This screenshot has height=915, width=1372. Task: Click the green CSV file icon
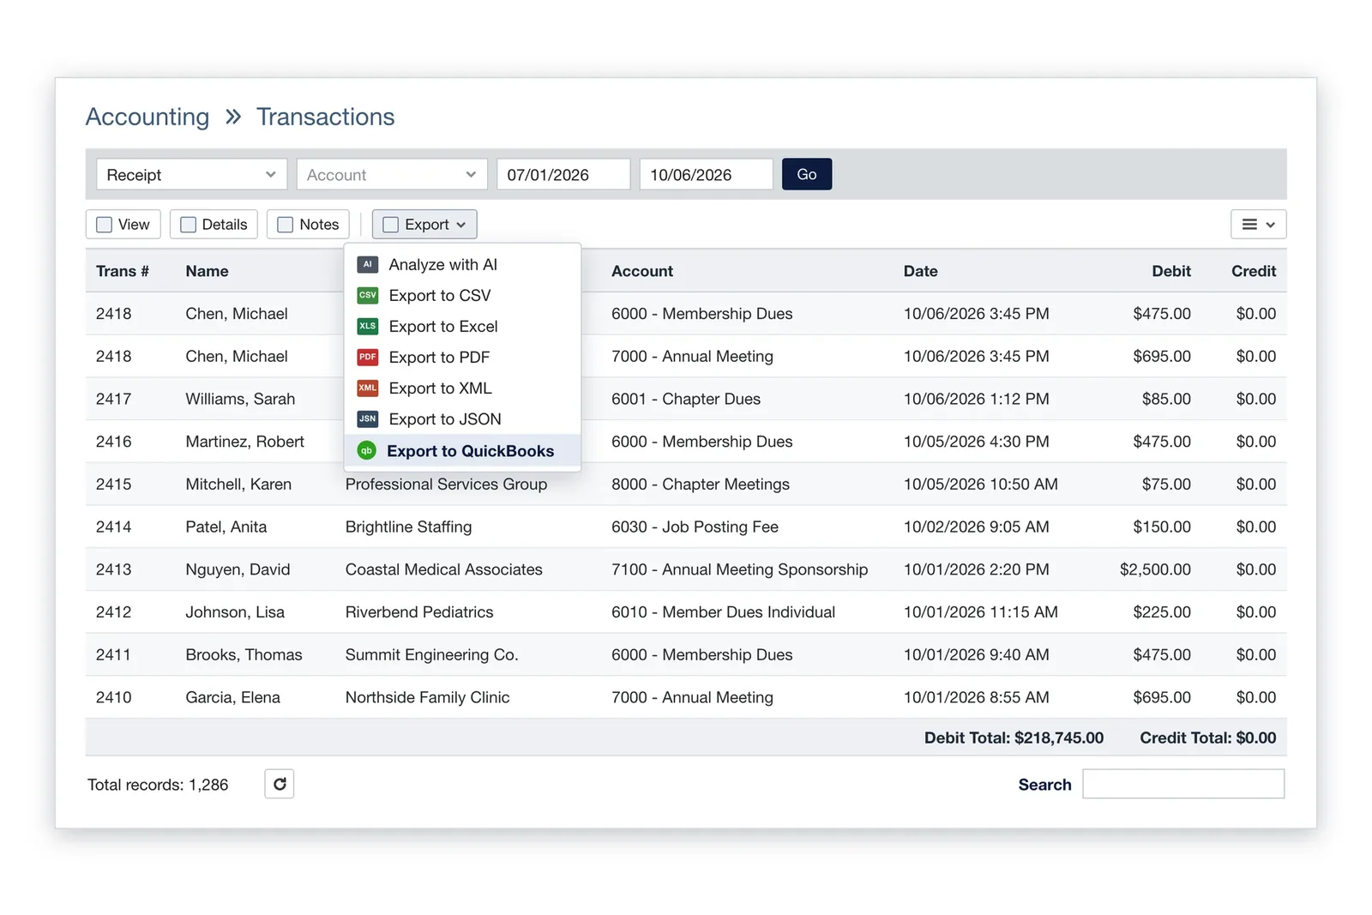(367, 295)
